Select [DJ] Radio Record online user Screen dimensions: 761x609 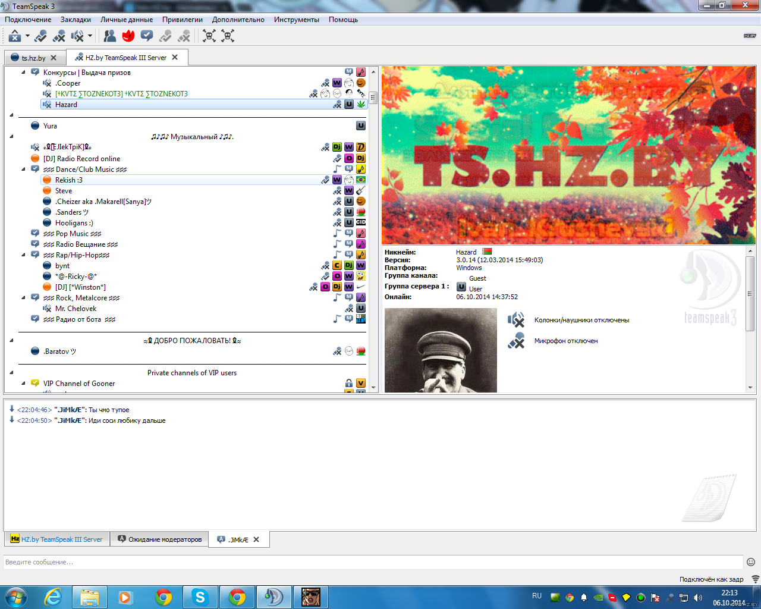pyautogui.click(x=198, y=159)
